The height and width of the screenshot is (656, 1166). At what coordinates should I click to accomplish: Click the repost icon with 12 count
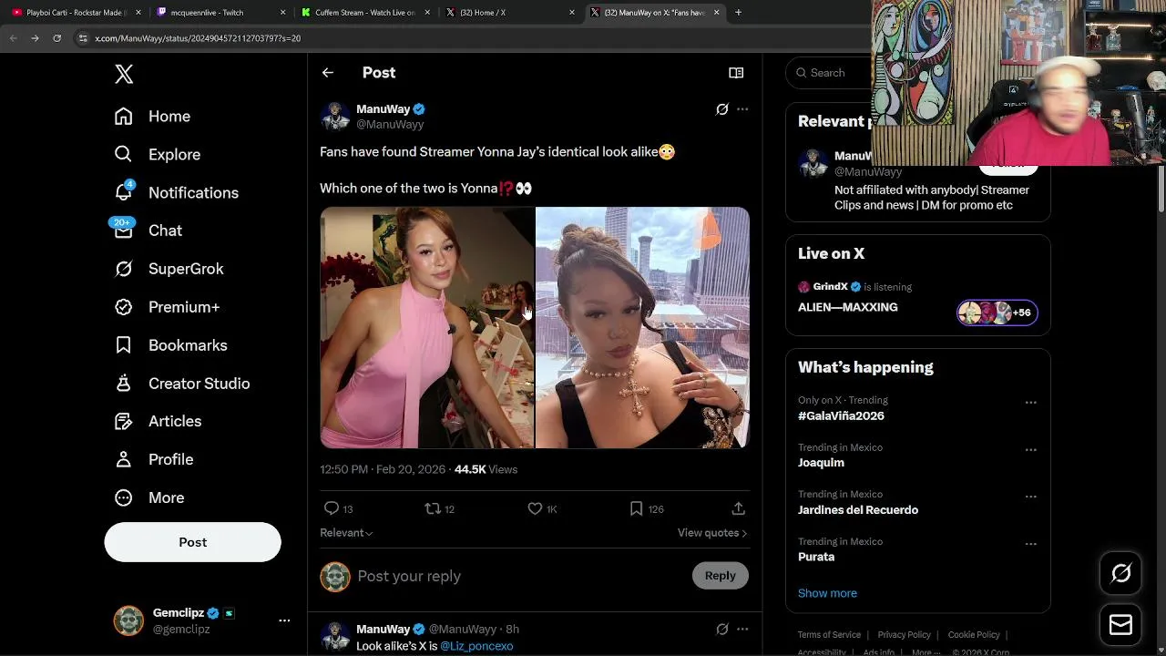pos(433,508)
